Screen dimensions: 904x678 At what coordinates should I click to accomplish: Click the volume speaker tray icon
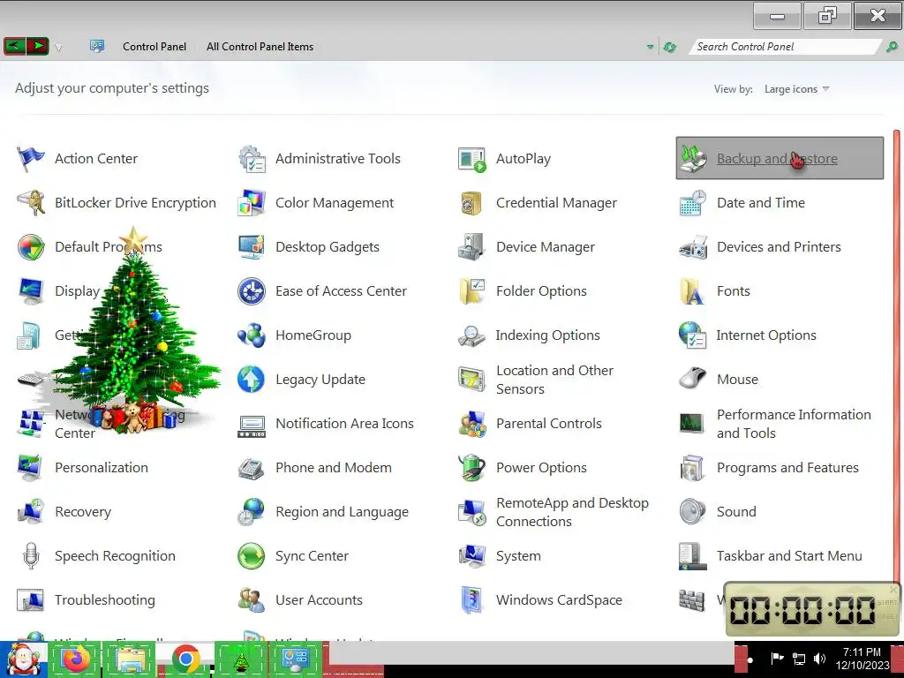pyautogui.click(x=819, y=659)
